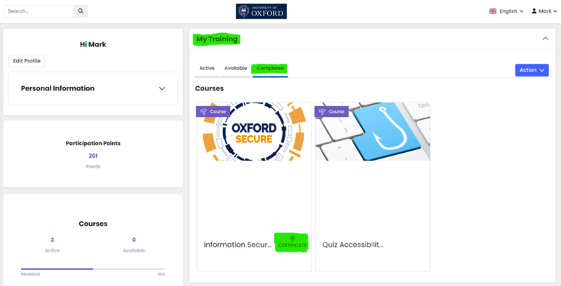Open the Quiz Accessibilit... course title
This screenshot has width=561, height=286.
pos(353,245)
